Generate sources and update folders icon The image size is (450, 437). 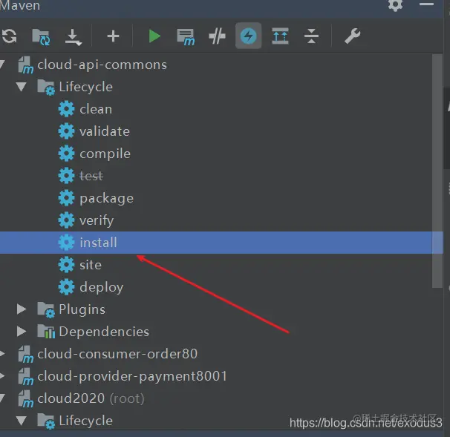point(41,37)
